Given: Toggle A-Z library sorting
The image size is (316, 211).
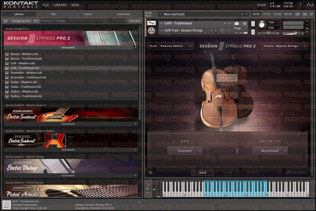Looking at the screenshot, I should tap(36, 21).
